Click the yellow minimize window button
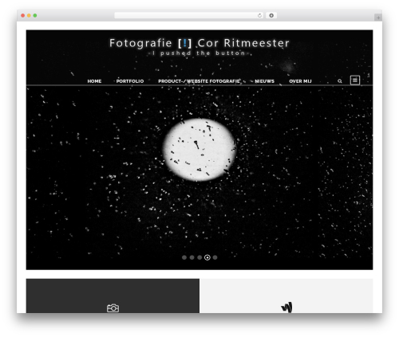This screenshot has width=399, height=337. (x=29, y=16)
